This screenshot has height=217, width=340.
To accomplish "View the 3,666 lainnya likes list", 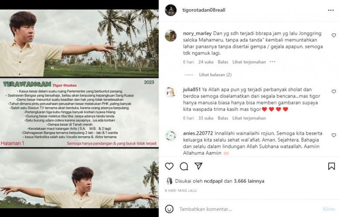I will pyautogui.click(x=249, y=181).
